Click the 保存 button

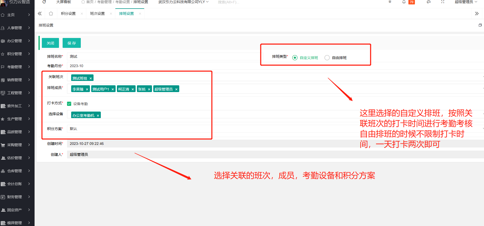pyautogui.click(x=71, y=43)
